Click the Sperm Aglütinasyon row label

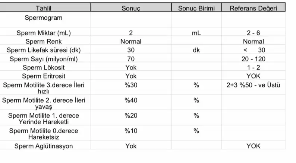coord(44,146)
